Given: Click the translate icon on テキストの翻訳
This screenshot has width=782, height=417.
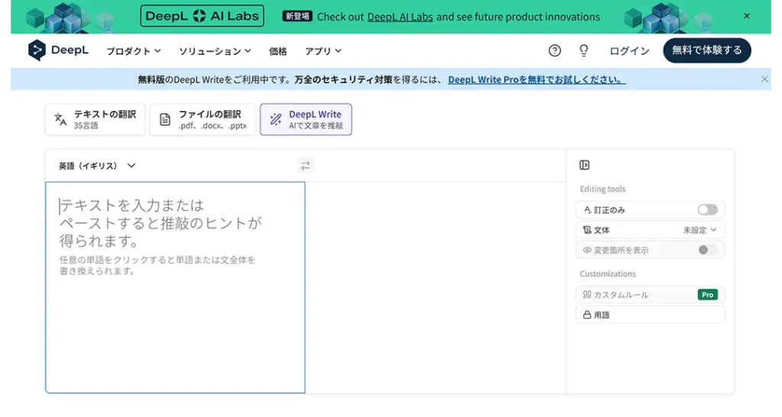Looking at the screenshot, I should coord(60,119).
